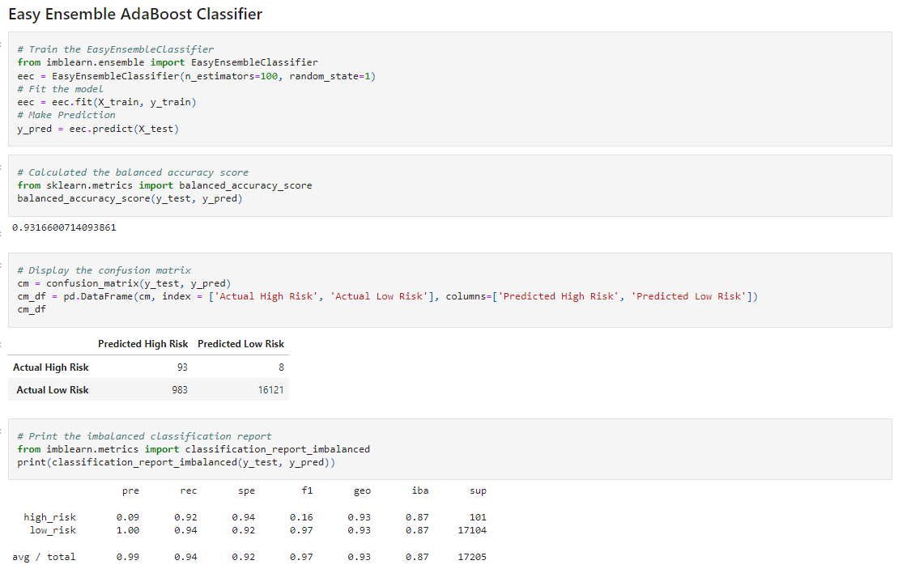Click the 'Actual High Risk' row label

pos(51,367)
